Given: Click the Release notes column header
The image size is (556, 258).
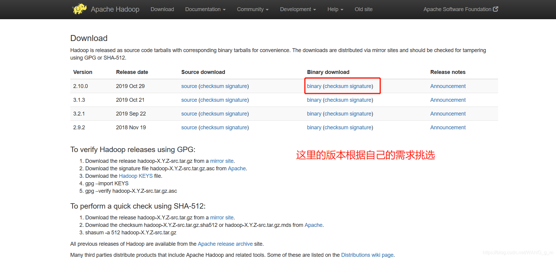Looking at the screenshot, I should coord(448,72).
